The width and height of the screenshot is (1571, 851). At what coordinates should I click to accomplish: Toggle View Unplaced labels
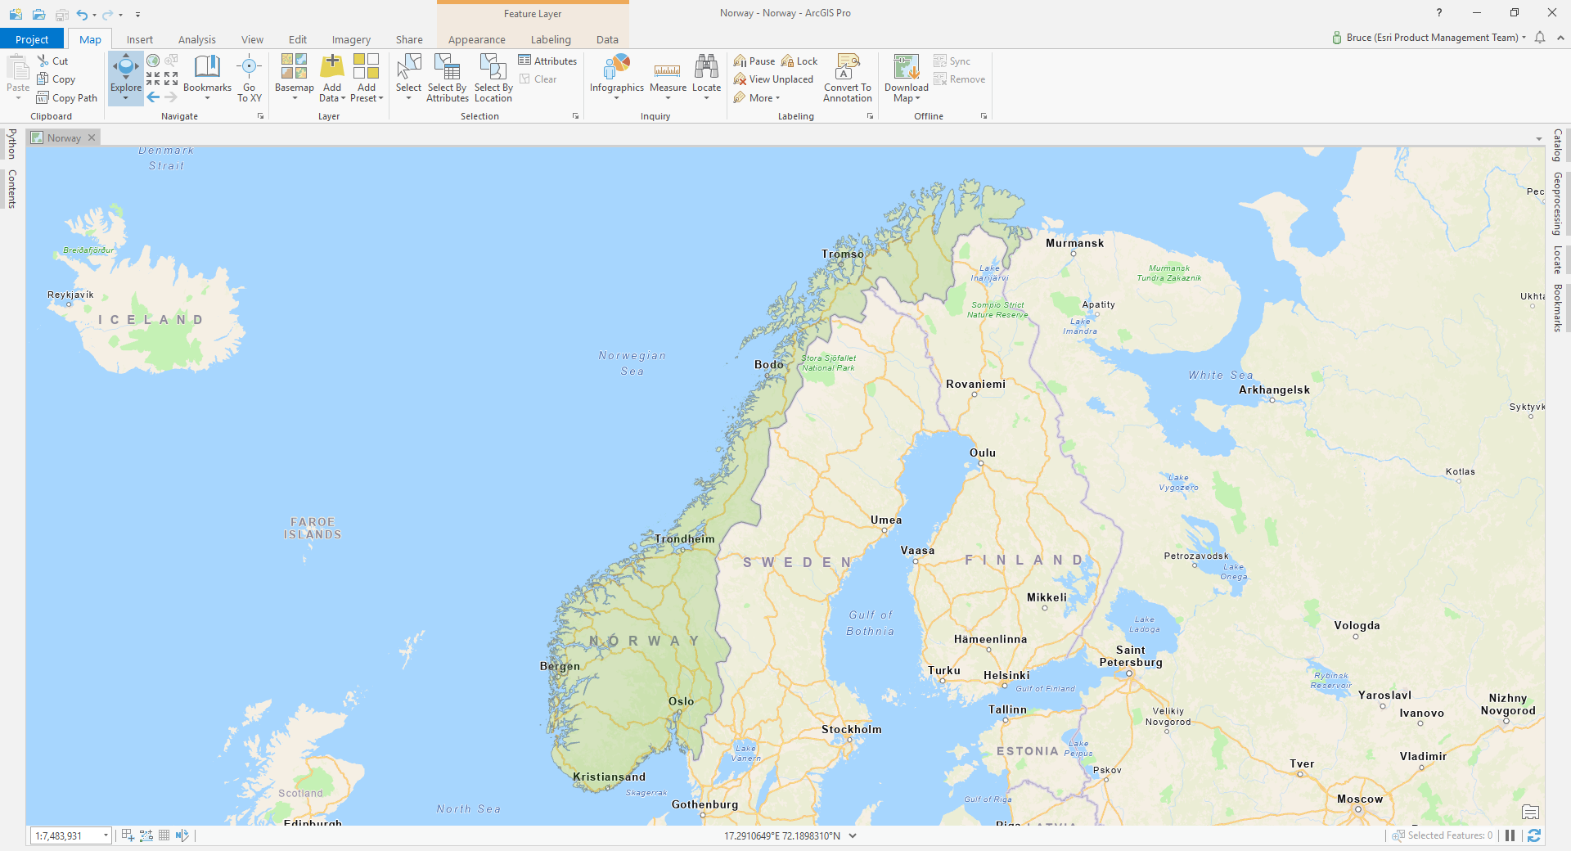pyautogui.click(x=773, y=79)
